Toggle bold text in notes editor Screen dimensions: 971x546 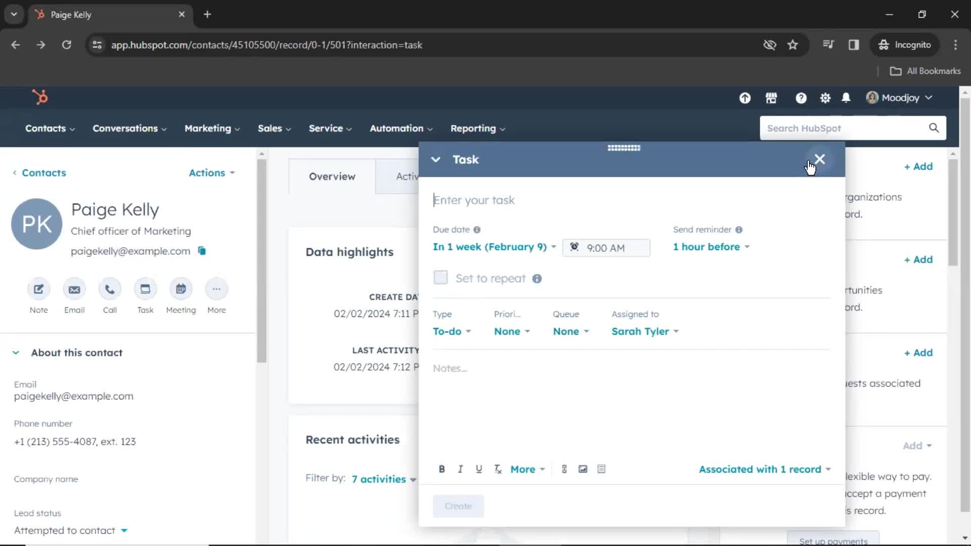tap(442, 469)
